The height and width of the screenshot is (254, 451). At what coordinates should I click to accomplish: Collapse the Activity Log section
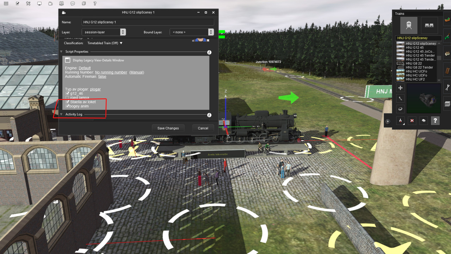(61, 114)
